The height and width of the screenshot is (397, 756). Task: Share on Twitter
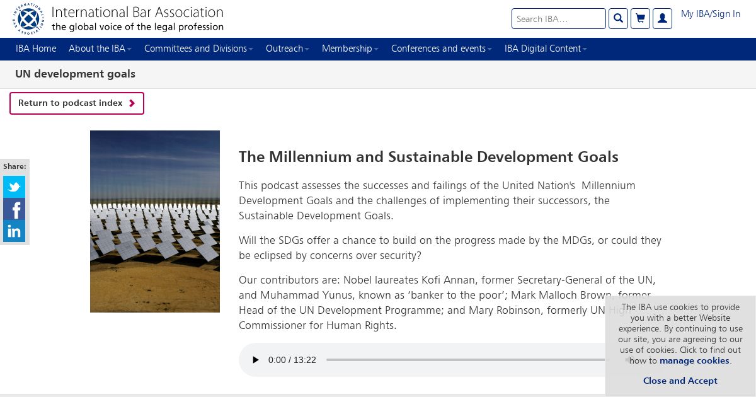click(14, 187)
